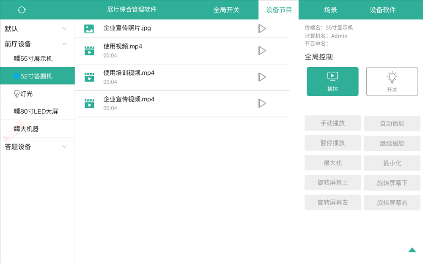
Task: Select file name 使用培训视频.mp4
Action: pyautogui.click(x=129, y=73)
